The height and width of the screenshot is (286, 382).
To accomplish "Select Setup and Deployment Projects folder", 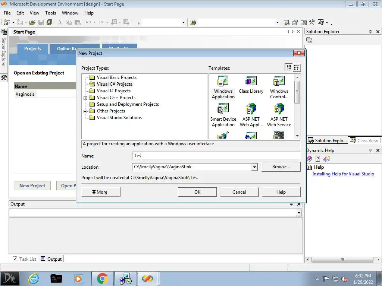I will point(128,104).
